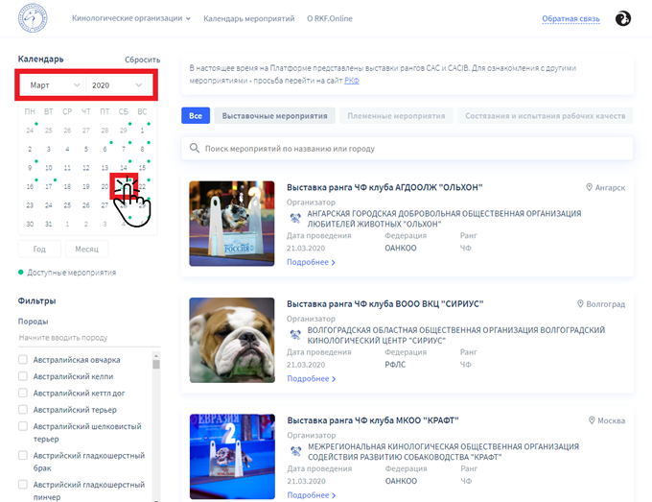This screenshot has height=502, width=652.
Task: Check the Австралийская овчарка breed box
Action: pyautogui.click(x=23, y=360)
